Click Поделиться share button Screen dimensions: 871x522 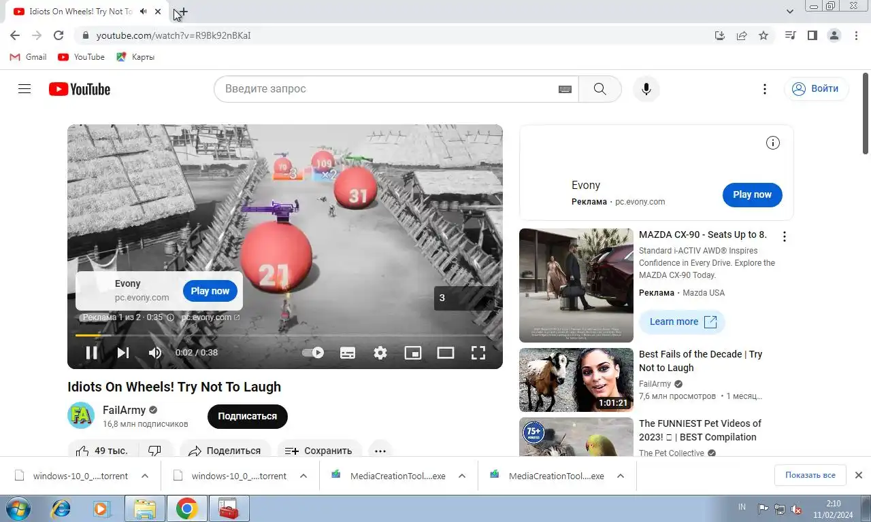[225, 451]
